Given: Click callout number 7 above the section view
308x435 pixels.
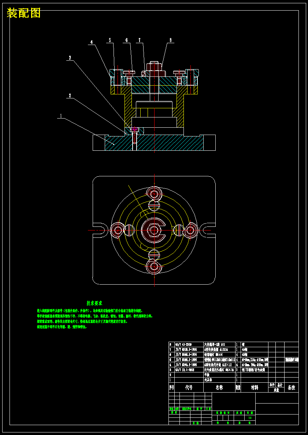Looking at the screenshot, I should pos(140,40).
